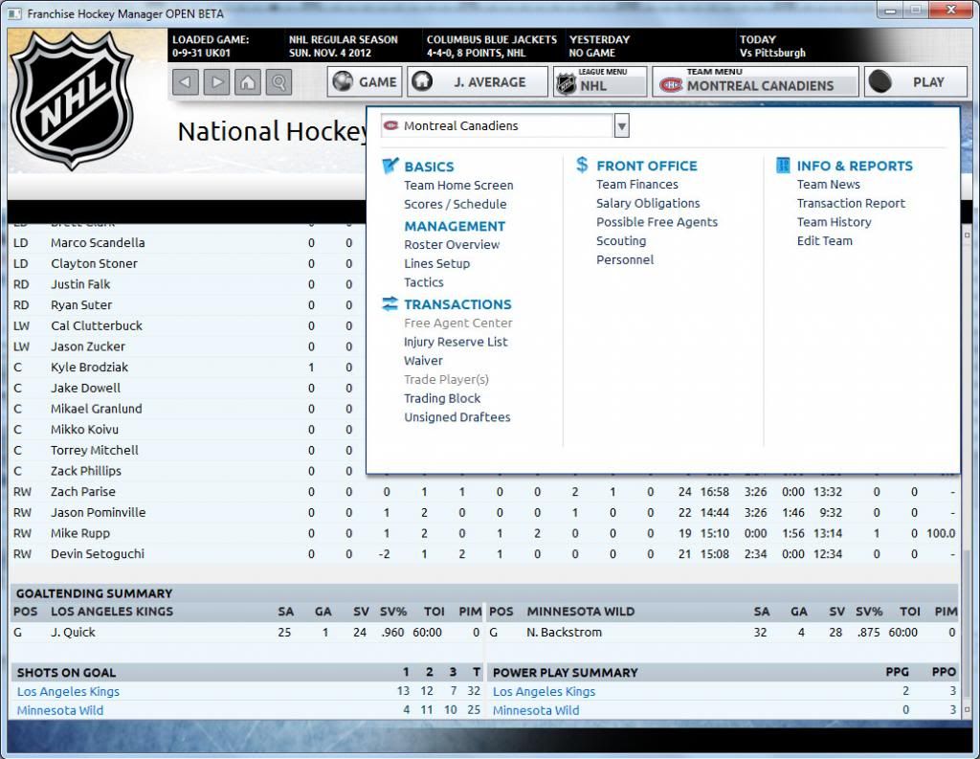The image size is (980, 759).
Task: Open Team Home Screen
Action: 458,185
